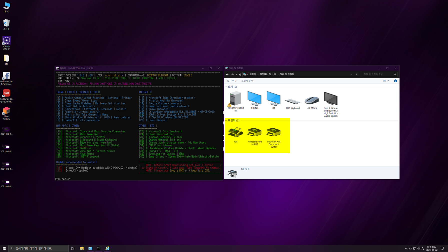Go back in Devices and Printers window
Viewport: 448px width, 252px height.
coord(227,74)
